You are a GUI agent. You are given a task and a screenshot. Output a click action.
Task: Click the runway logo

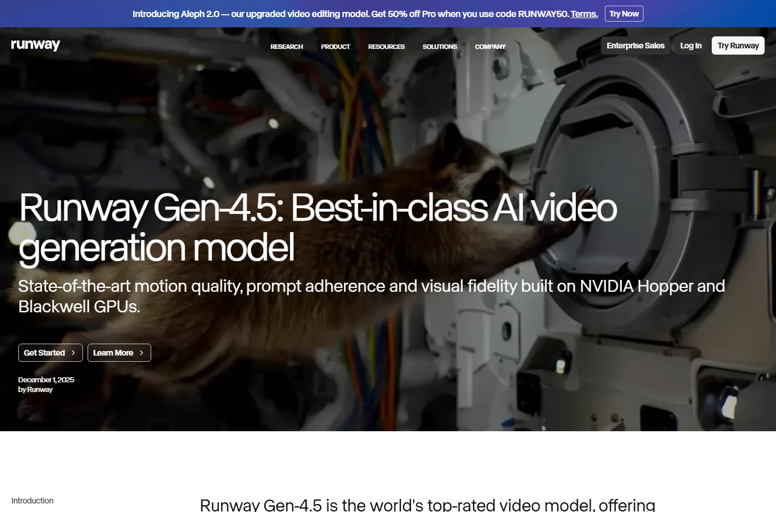pyautogui.click(x=35, y=45)
